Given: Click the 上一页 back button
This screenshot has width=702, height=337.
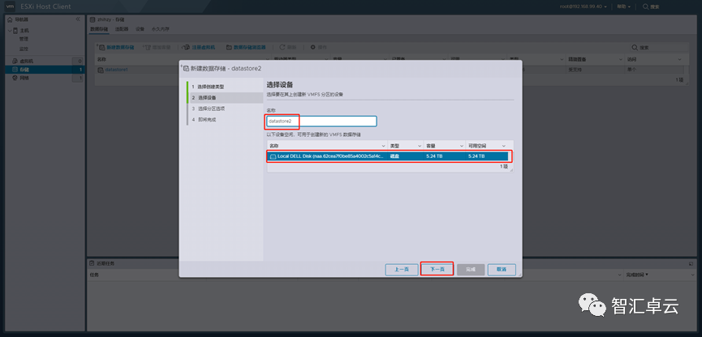Looking at the screenshot, I should point(402,270).
